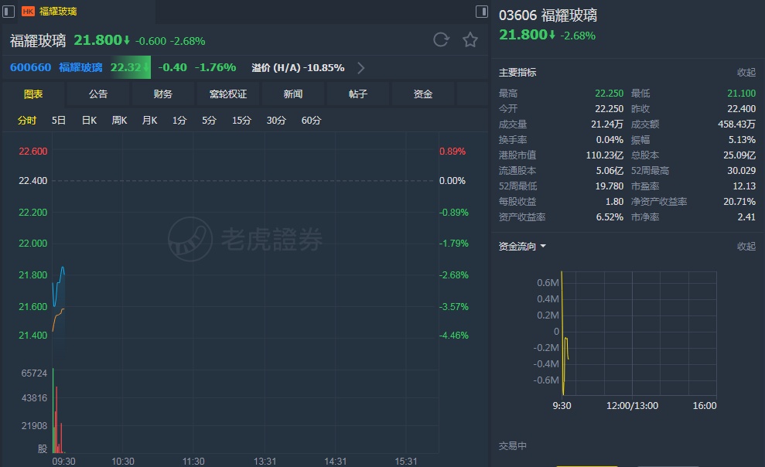Switch chart to 周K view
Screen dimensions: 765x467
coord(120,121)
